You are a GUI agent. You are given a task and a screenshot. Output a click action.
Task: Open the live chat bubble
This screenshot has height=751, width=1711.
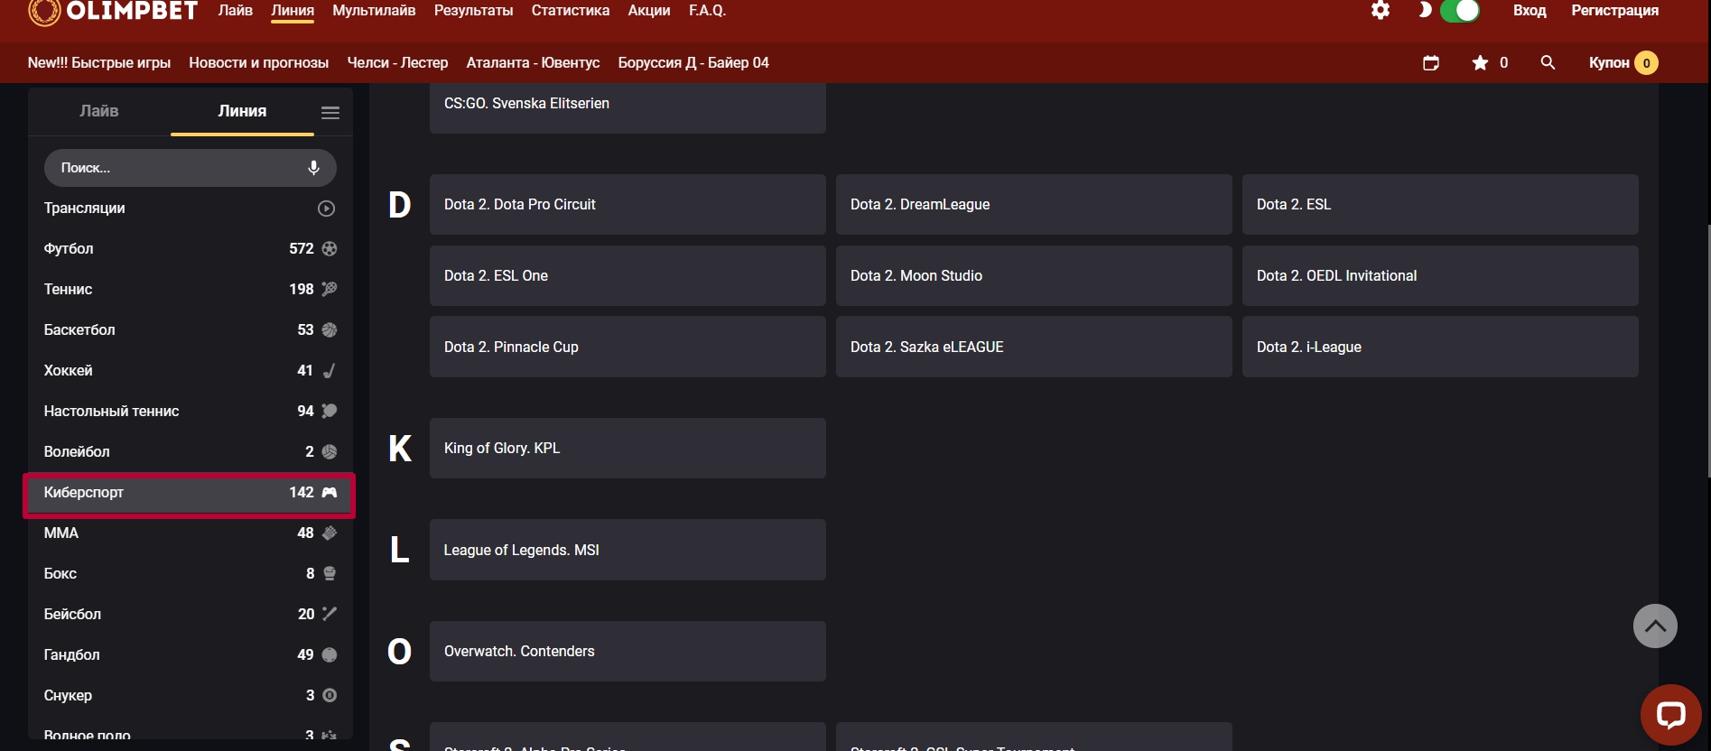coord(1670,715)
